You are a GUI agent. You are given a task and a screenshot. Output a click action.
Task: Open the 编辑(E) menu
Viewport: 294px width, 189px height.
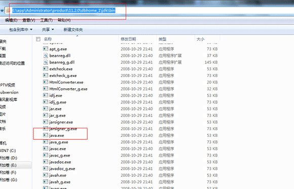[x=11, y=20]
